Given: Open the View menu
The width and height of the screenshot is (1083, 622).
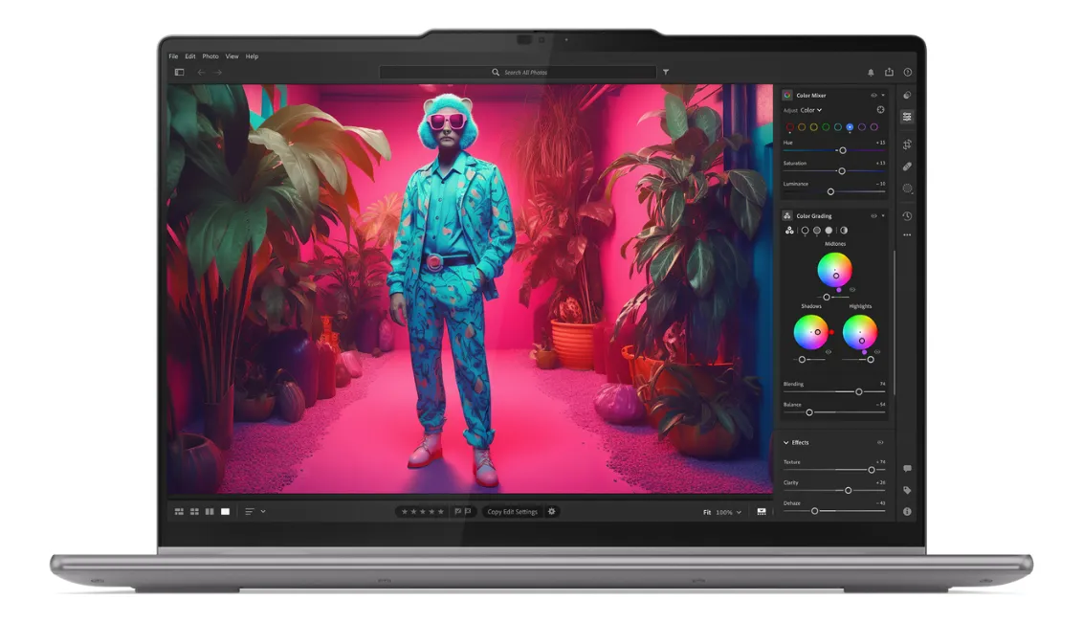Looking at the screenshot, I should 232,56.
